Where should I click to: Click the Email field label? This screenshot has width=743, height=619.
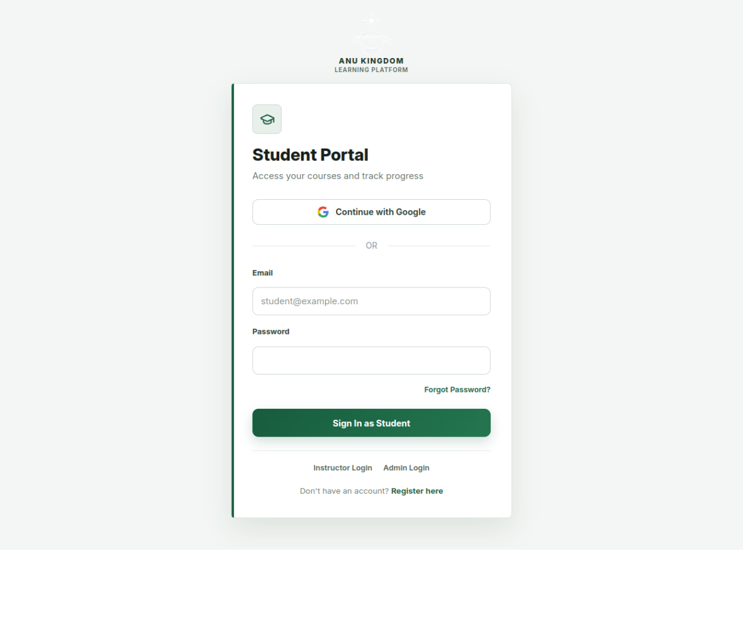coord(262,273)
